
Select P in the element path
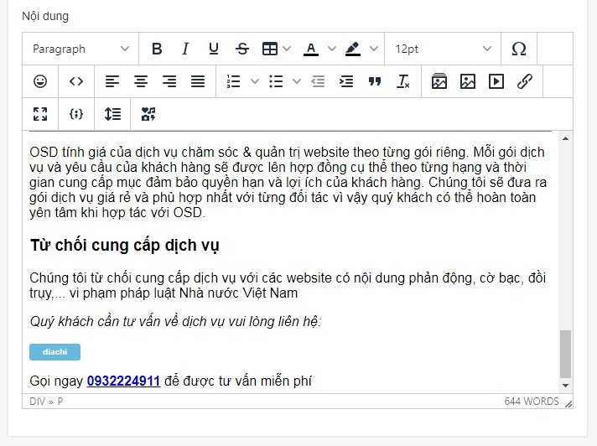tap(60, 402)
